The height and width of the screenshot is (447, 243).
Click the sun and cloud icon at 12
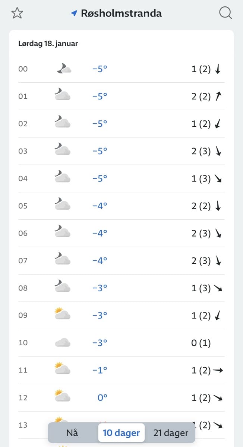click(x=62, y=397)
